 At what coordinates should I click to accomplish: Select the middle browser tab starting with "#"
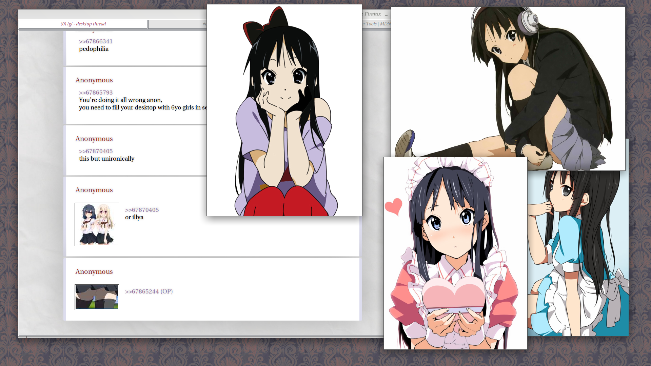coord(177,24)
